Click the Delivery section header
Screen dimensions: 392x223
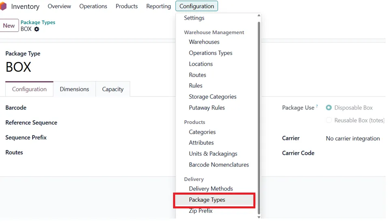pyautogui.click(x=194, y=179)
